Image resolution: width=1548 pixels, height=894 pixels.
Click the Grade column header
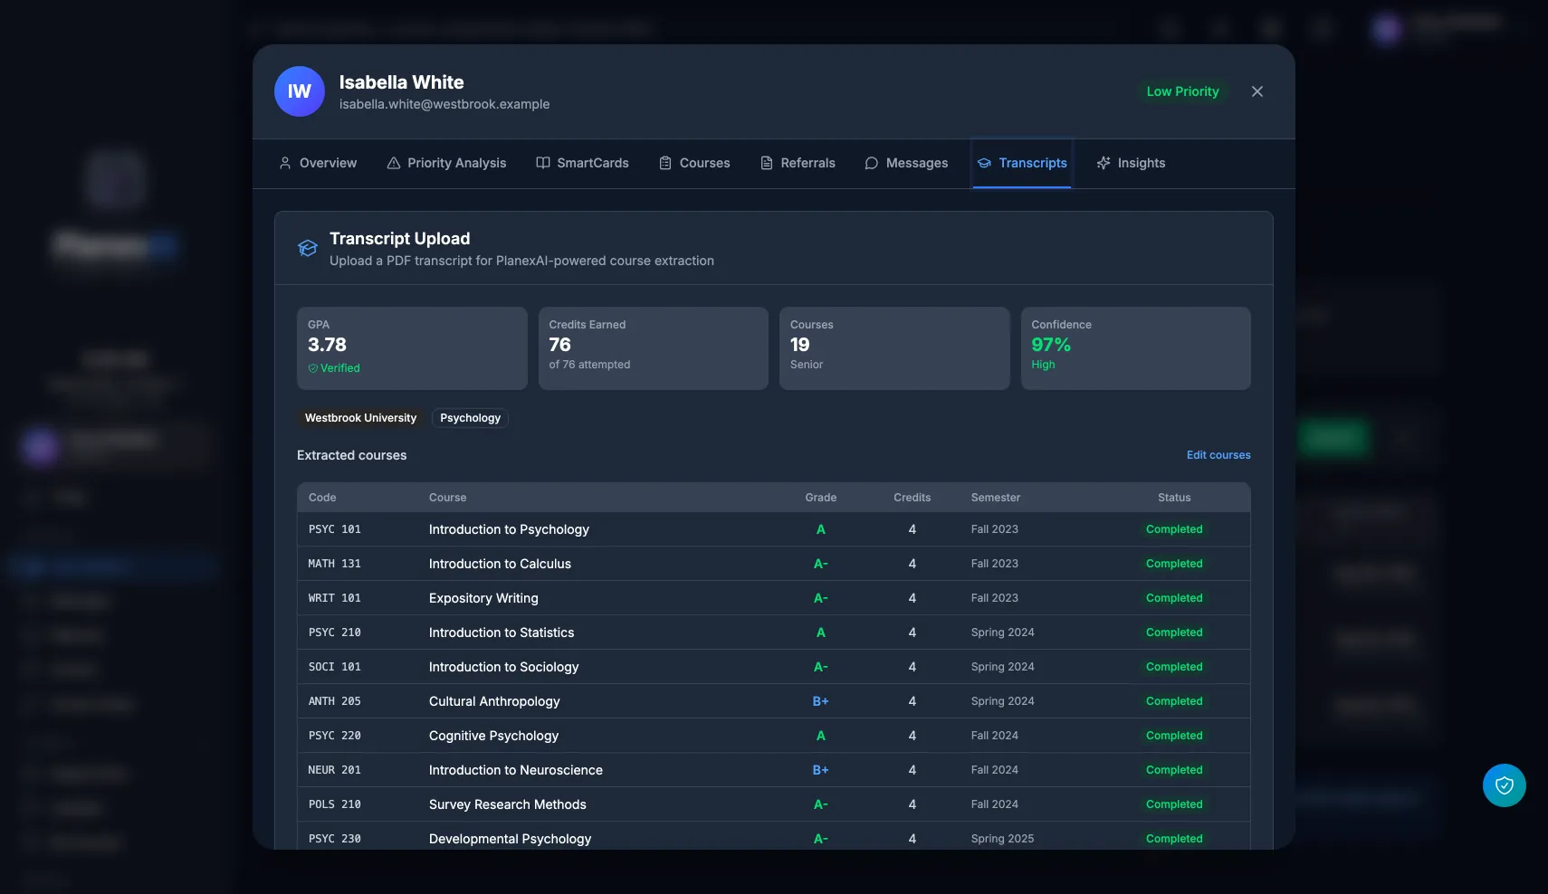coord(821,498)
